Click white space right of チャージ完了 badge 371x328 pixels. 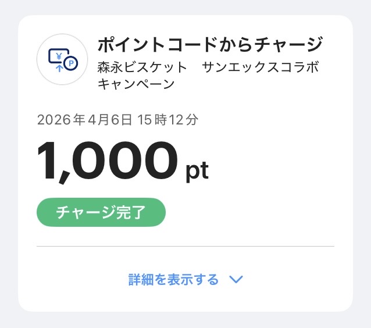coord(256,213)
